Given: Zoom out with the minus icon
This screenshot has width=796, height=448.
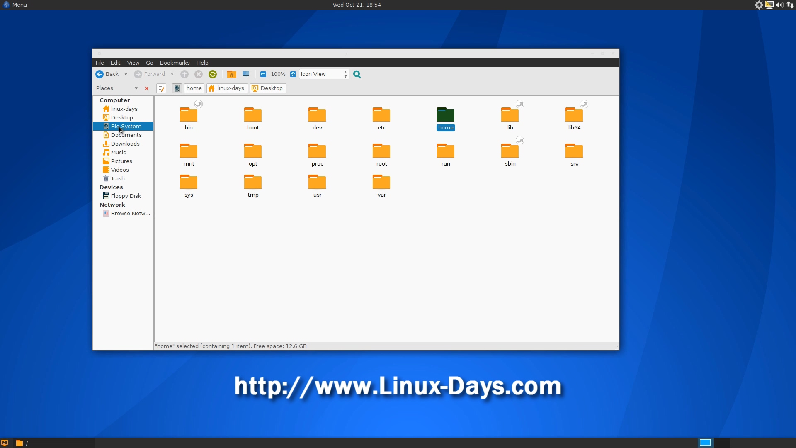Looking at the screenshot, I should point(263,74).
